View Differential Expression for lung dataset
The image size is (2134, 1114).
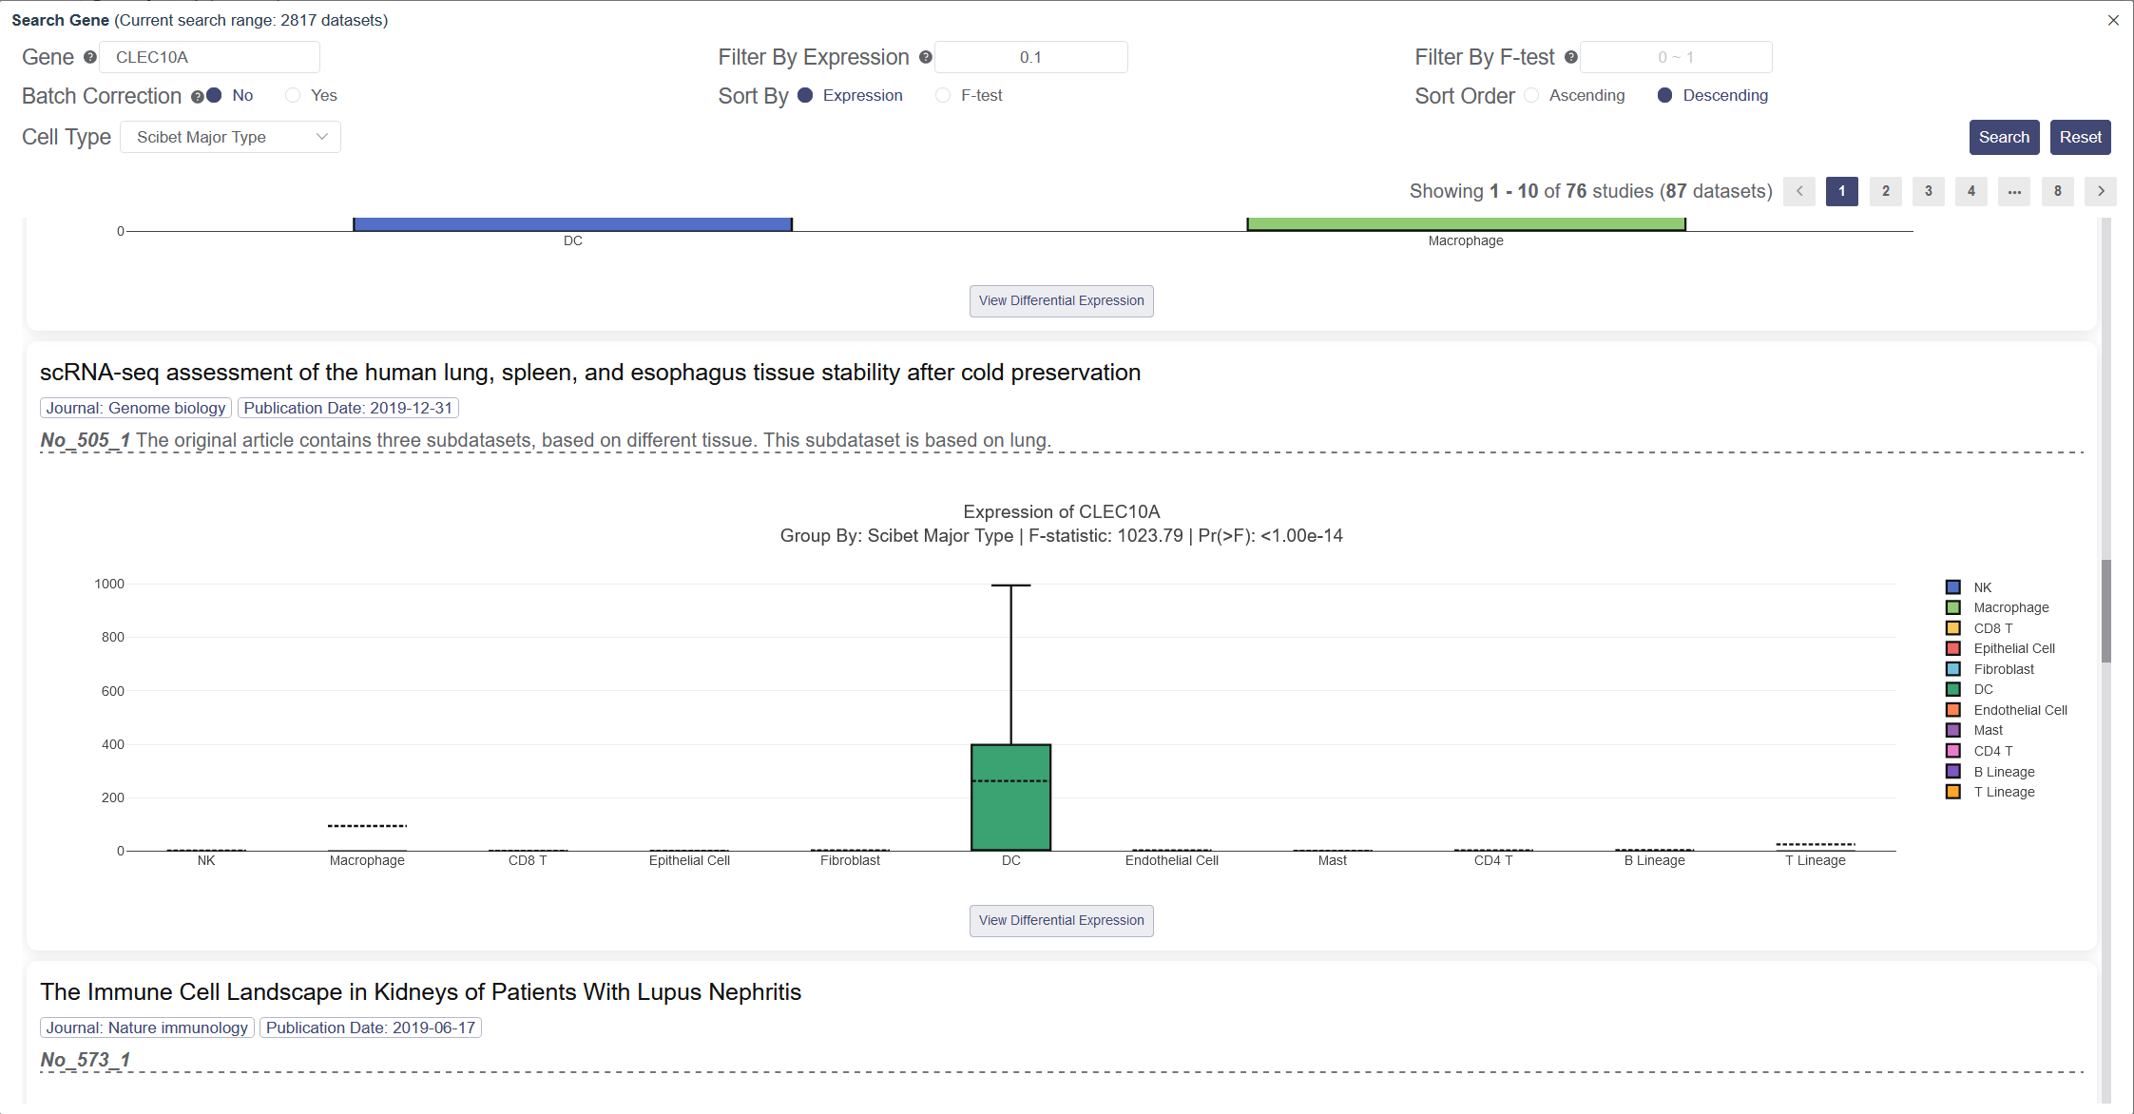(1061, 920)
